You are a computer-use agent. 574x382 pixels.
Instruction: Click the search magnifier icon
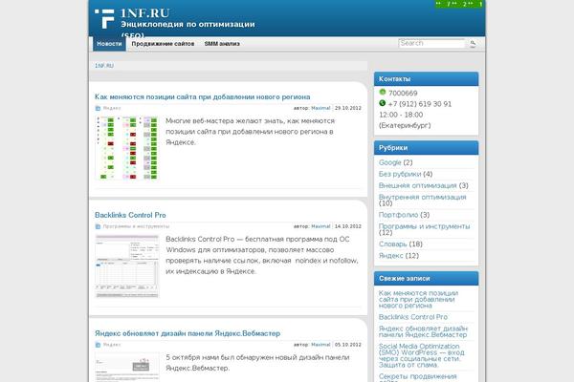click(x=473, y=44)
